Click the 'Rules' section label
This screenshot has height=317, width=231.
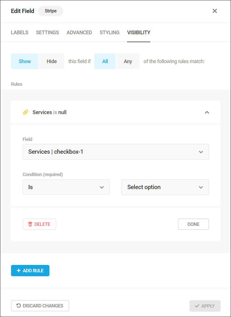(x=17, y=84)
